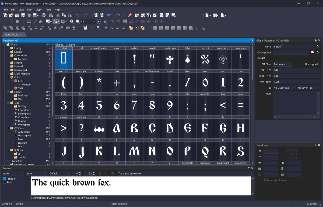The height and width of the screenshot is (207, 323).
Task: Open the Tools menu
Action: pyautogui.click(x=48, y=10)
